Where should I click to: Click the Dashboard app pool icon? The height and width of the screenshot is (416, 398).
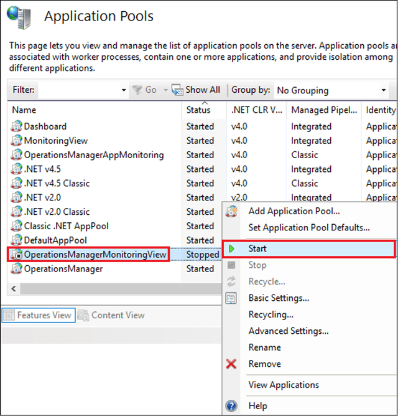pyautogui.click(x=16, y=126)
